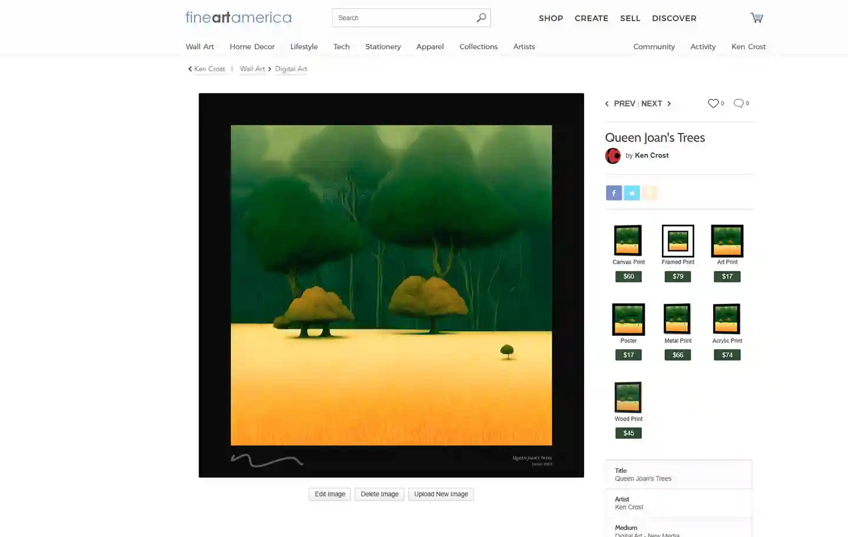
Task: Open the CREATE menu
Action: [x=591, y=18]
